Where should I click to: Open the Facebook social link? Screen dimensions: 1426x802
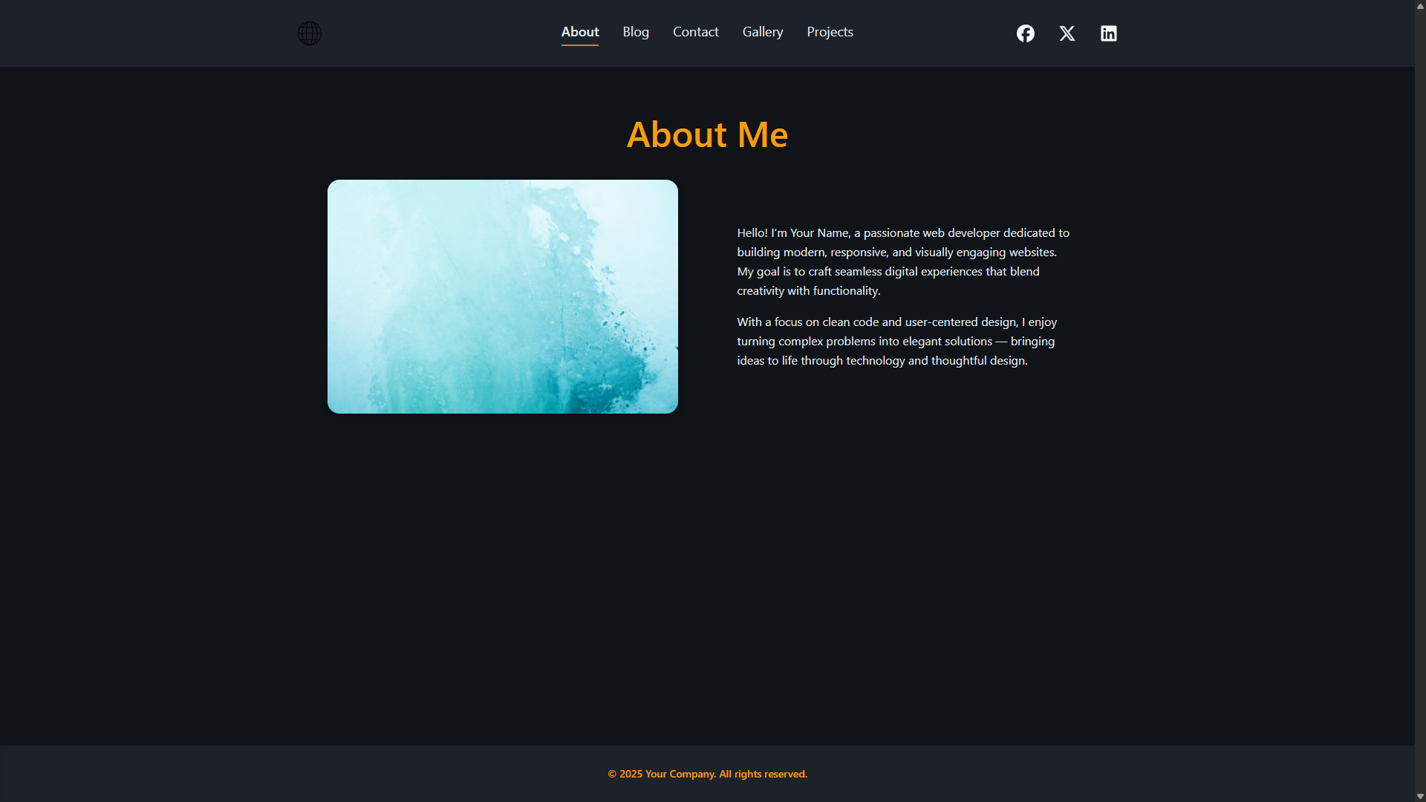point(1026,33)
